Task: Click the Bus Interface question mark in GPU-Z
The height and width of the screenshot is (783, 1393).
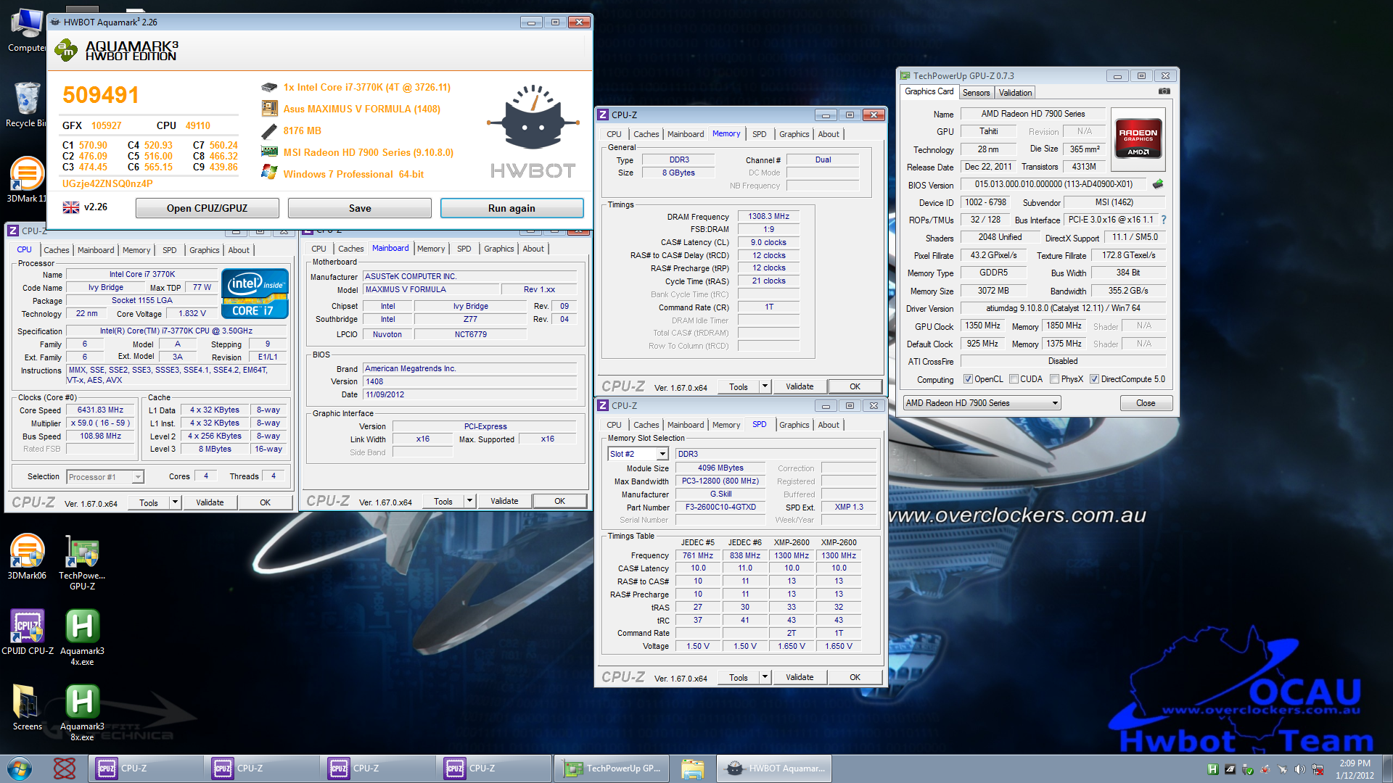Action: pos(1164,220)
